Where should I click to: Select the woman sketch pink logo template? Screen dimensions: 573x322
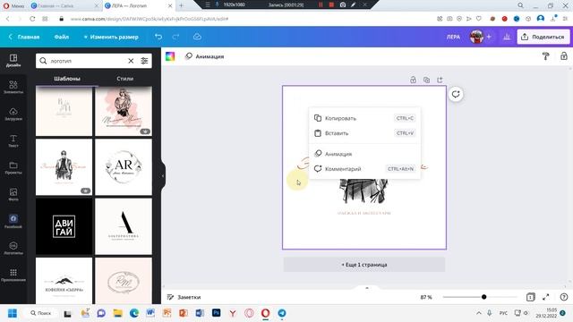point(124,111)
